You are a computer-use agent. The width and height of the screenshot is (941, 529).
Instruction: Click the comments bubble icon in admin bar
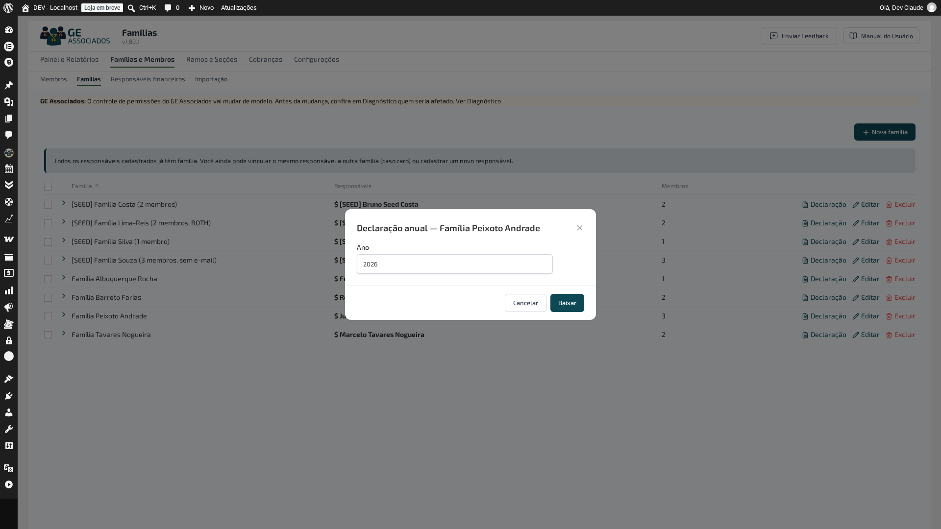168,8
